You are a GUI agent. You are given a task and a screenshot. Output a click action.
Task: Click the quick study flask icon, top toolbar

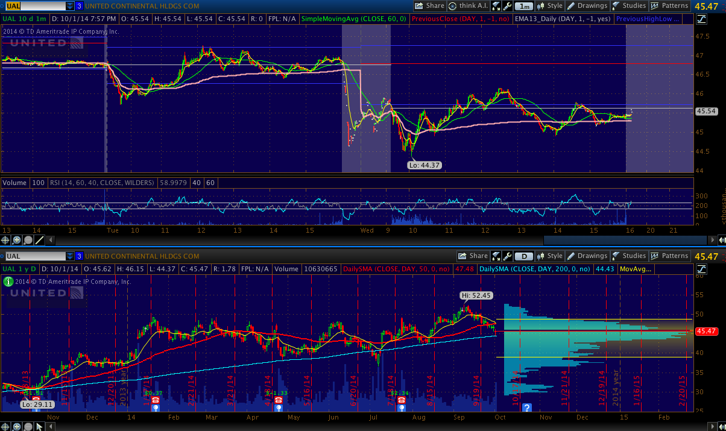[x=496, y=6]
